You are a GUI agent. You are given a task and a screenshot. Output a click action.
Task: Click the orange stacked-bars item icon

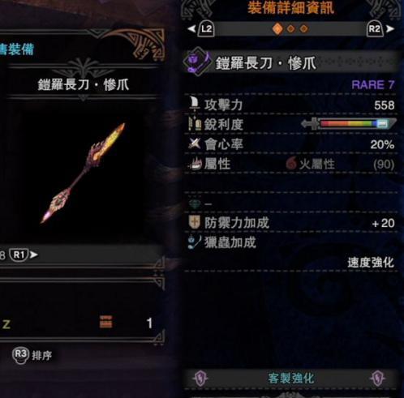coord(105,322)
